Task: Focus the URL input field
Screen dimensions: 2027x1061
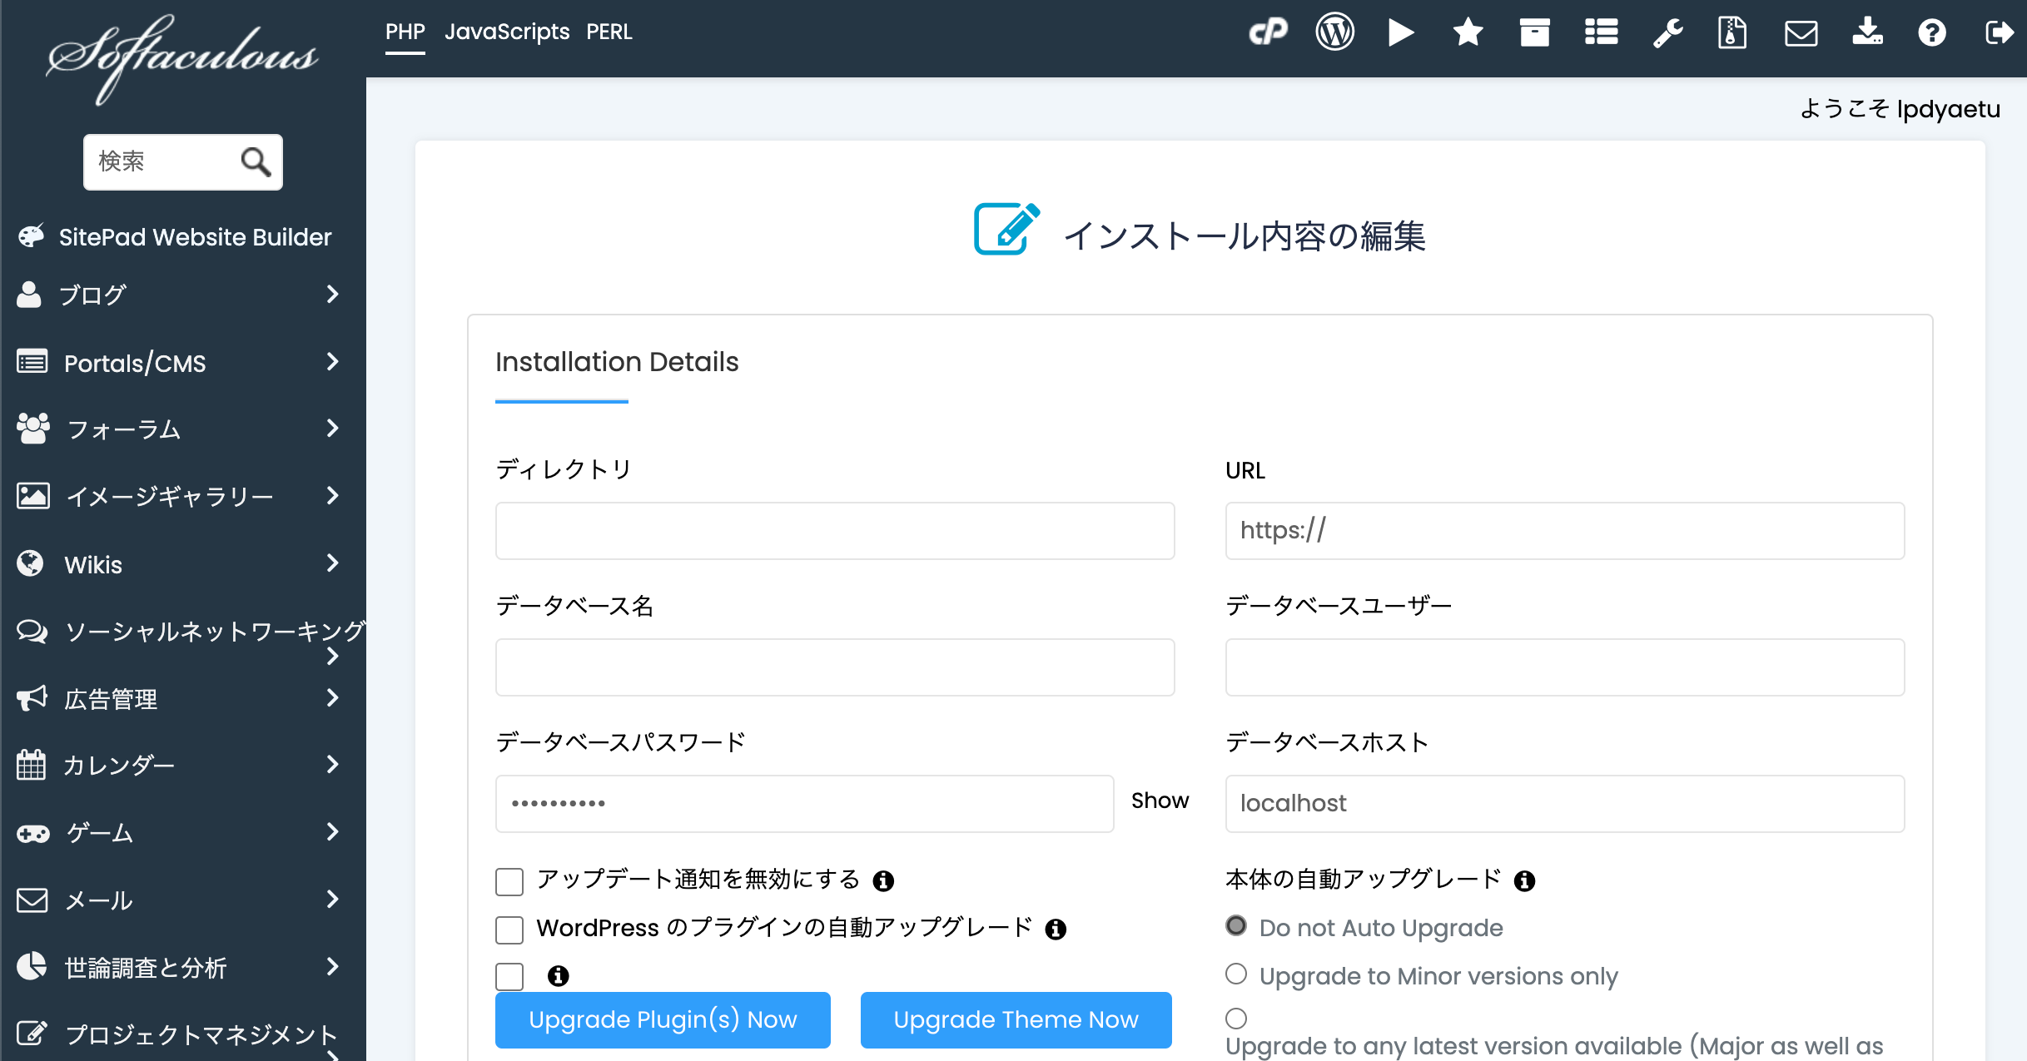Action: (x=1565, y=531)
